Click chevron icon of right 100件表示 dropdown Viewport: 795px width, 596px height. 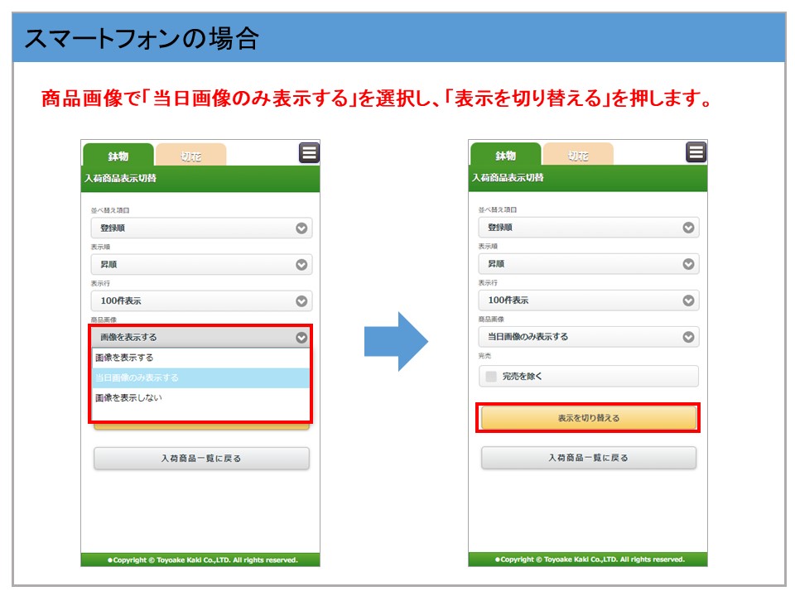point(688,300)
